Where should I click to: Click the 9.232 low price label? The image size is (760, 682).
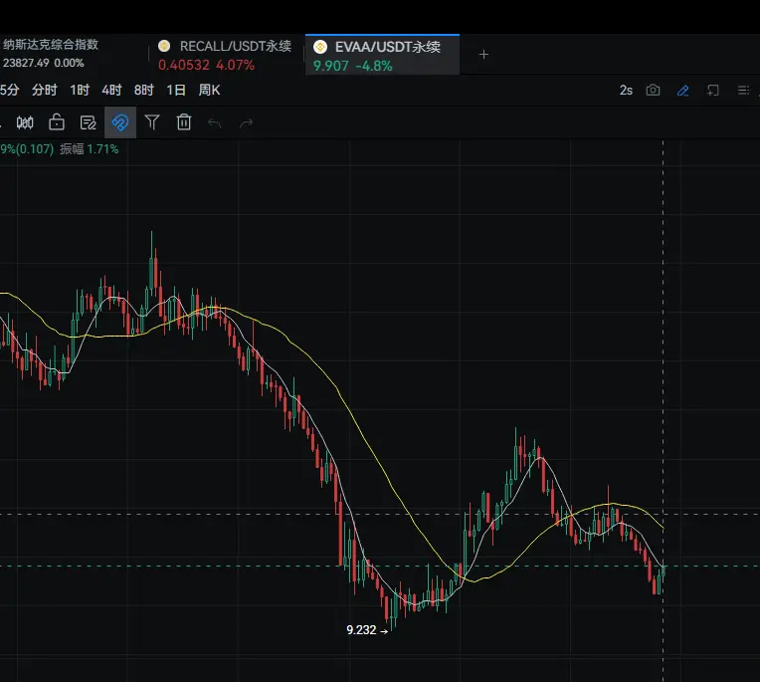click(x=361, y=630)
